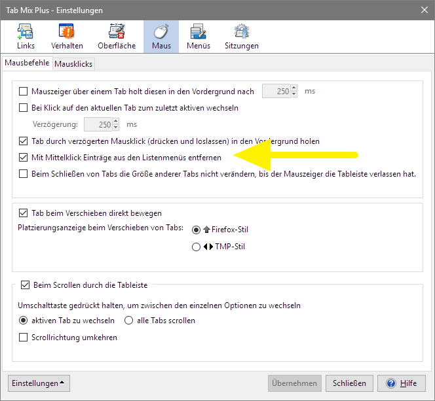Viewport: 435px width, 401px height.
Task: Select the TMP-Stil radio button
Action: [196, 247]
